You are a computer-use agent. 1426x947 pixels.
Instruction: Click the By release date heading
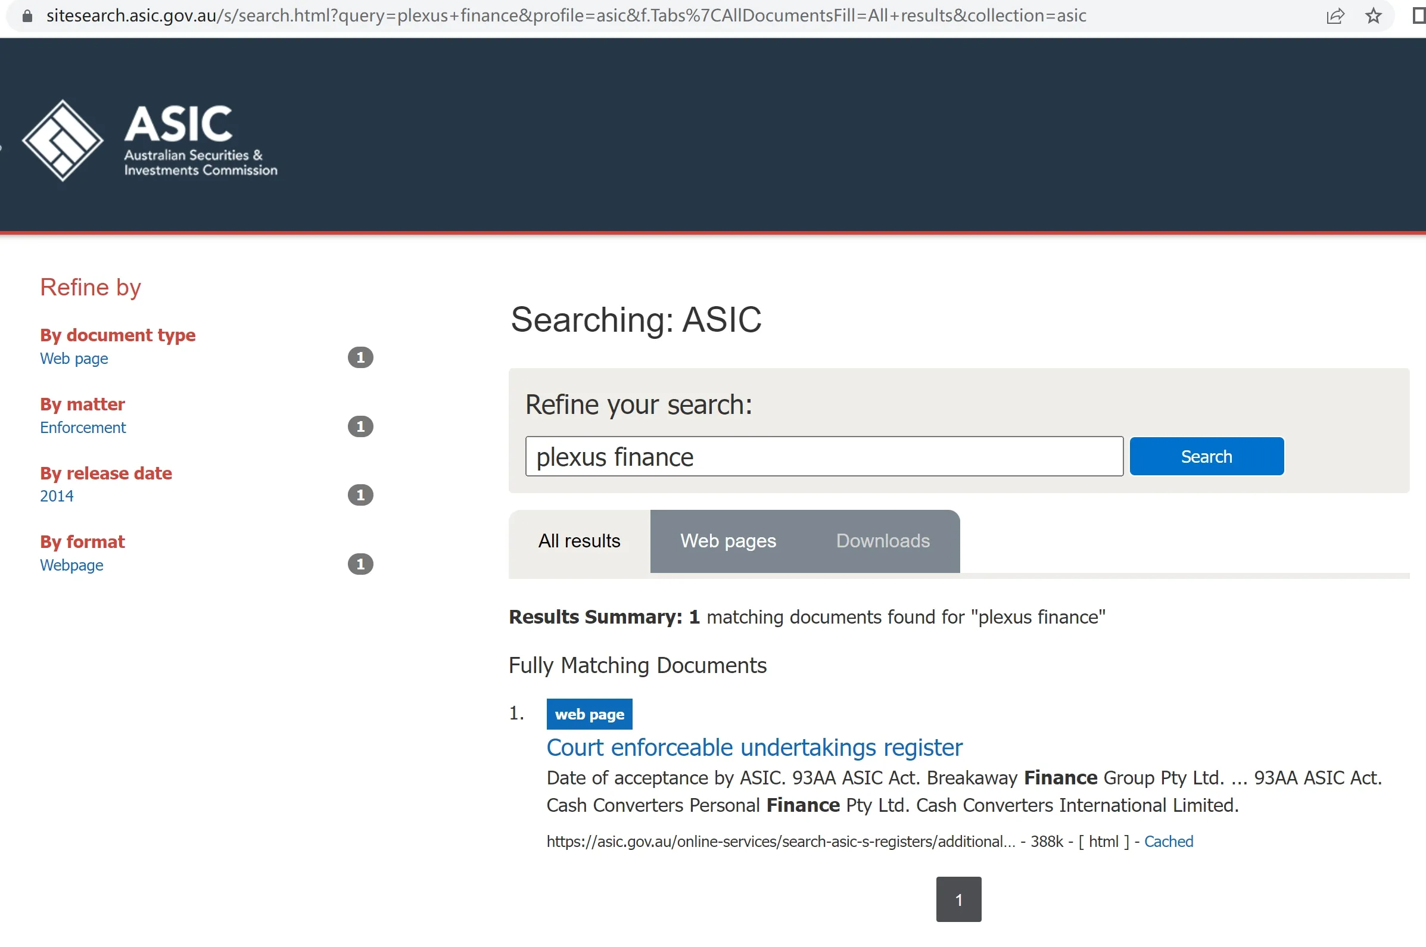point(105,473)
